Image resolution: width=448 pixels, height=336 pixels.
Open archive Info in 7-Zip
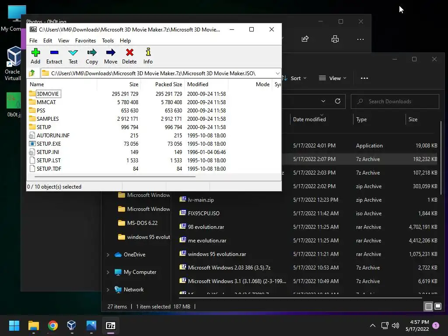(x=148, y=56)
